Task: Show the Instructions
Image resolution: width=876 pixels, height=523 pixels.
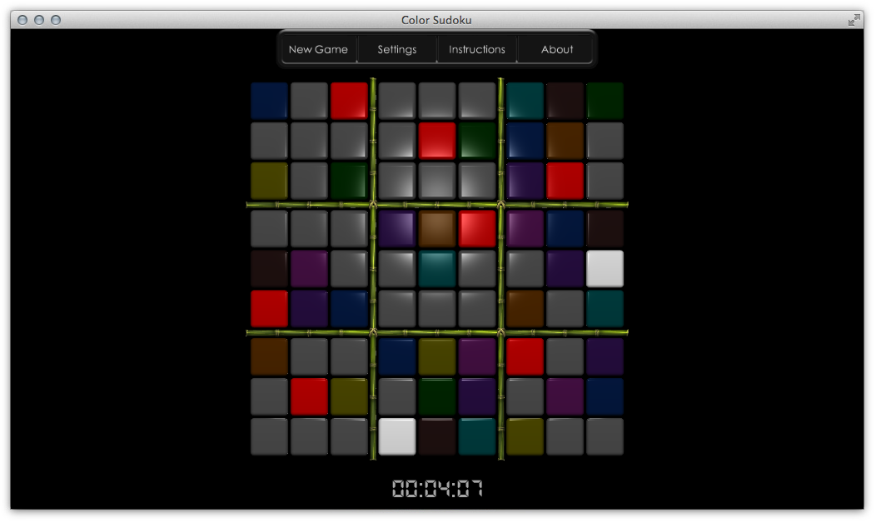Action: [476, 49]
